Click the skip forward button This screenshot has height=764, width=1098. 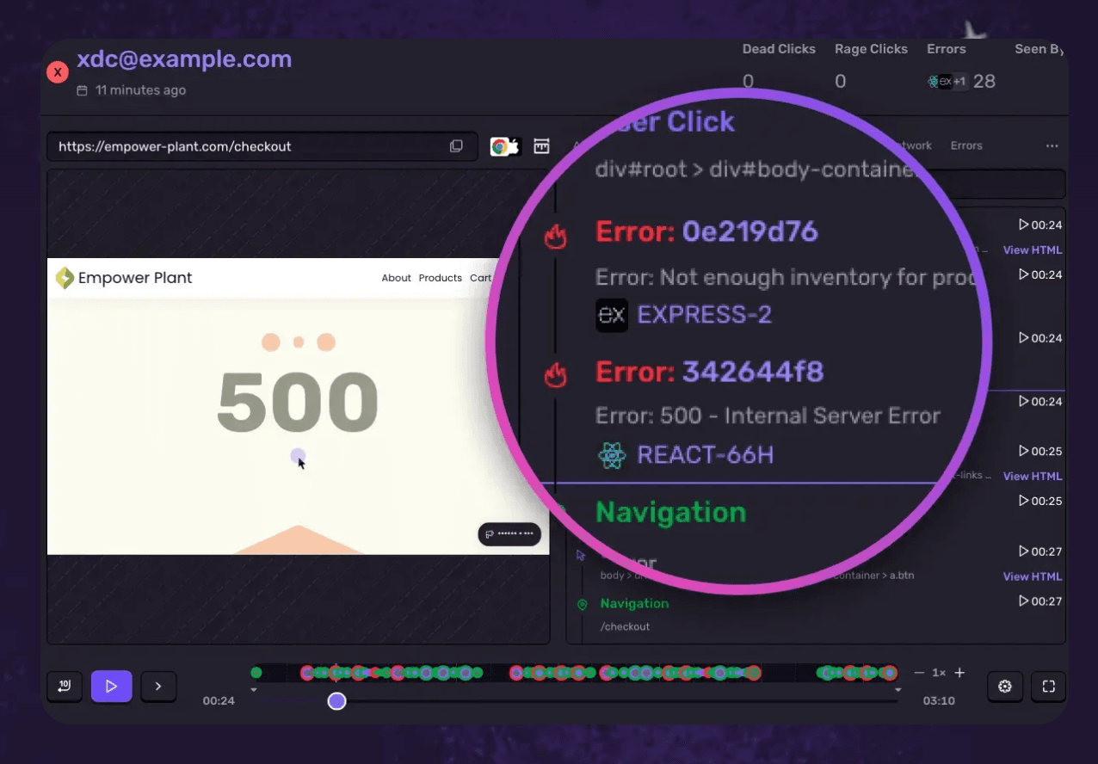coord(158,686)
